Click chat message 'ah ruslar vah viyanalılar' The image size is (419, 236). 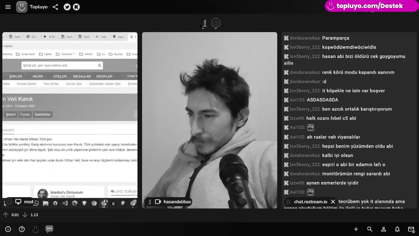point(333,137)
